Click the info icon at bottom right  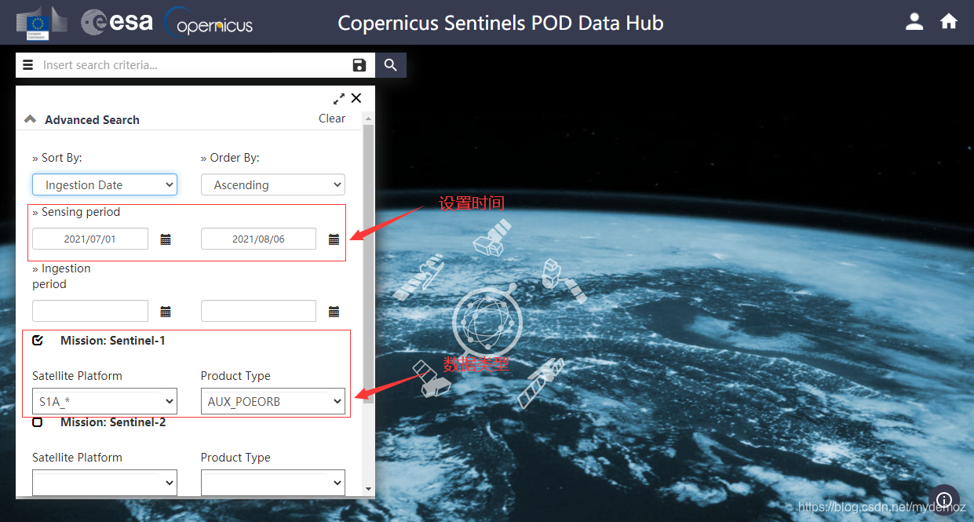(x=944, y=500)
